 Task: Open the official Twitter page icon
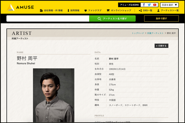click(149, 5)
